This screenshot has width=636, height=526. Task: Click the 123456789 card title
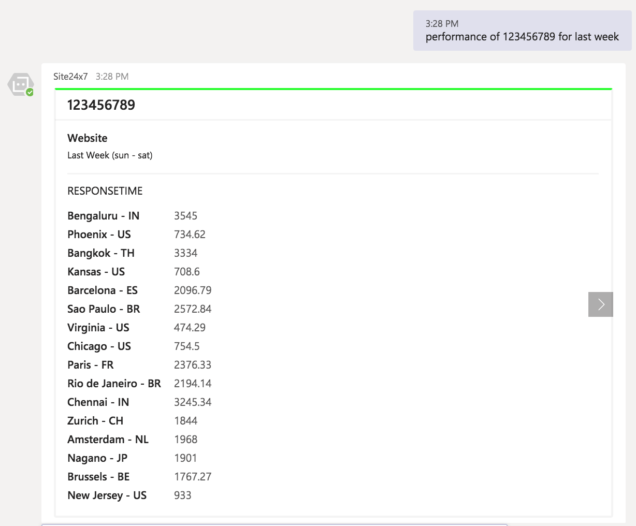(x=101, y=105)
